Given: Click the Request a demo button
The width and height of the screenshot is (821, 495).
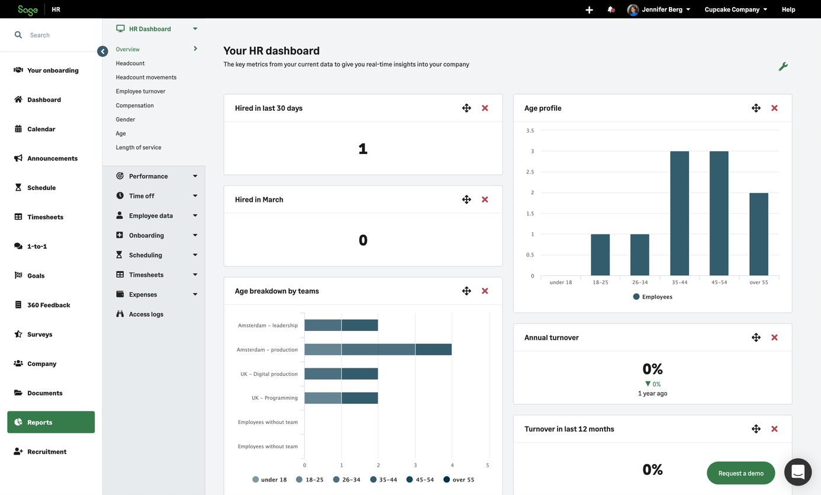Looking at the screenshot, I should tap(740, 473).
